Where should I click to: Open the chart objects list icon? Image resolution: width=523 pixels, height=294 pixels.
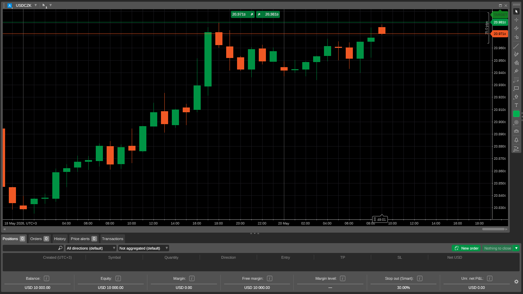click(516, 148)
